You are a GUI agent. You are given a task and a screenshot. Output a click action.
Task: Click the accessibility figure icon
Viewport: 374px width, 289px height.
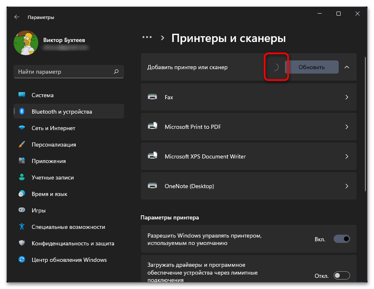(x=22, y=226)
